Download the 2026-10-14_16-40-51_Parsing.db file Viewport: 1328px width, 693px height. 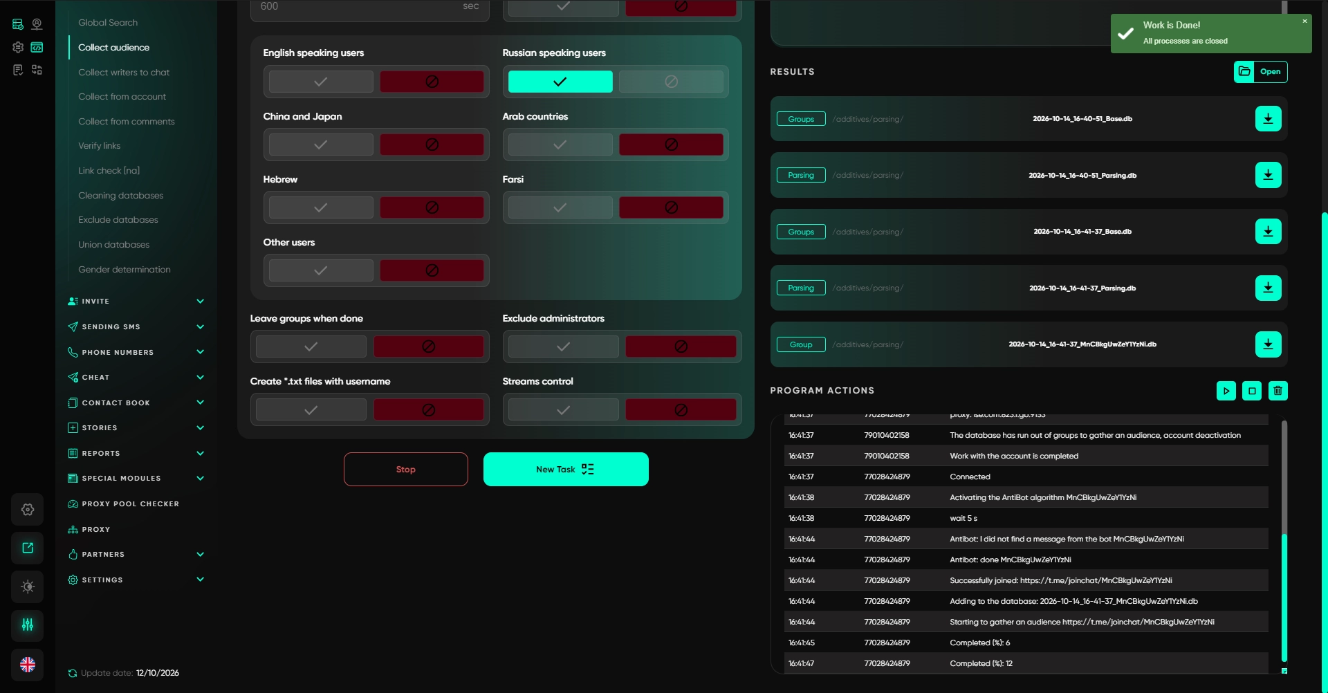1268,175
